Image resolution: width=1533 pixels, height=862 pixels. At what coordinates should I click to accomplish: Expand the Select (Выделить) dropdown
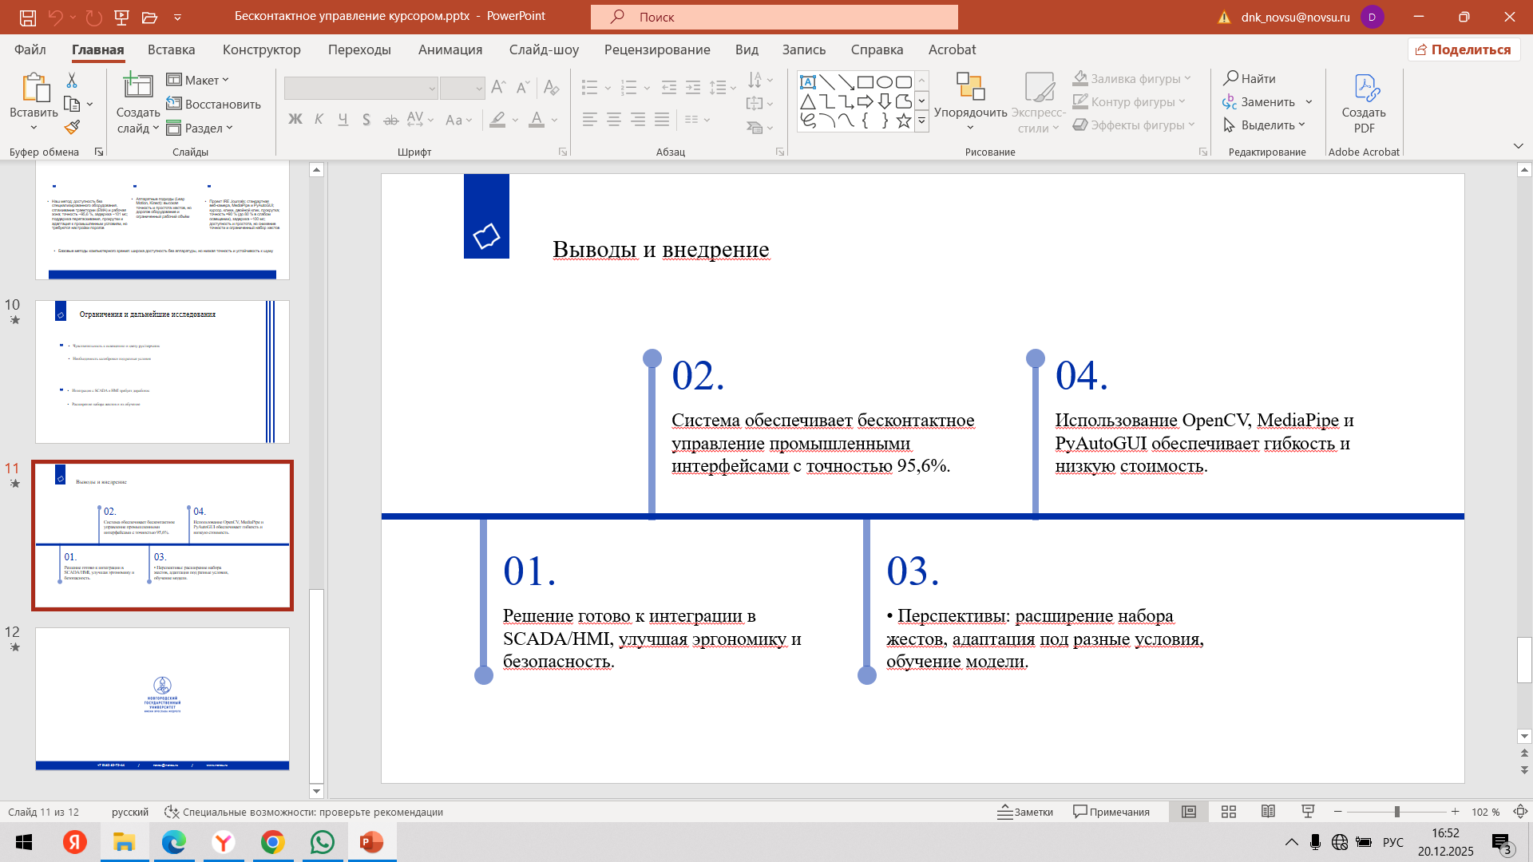1266,125
